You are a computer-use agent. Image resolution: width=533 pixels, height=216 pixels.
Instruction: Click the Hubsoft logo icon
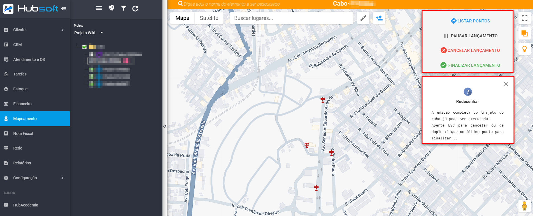point(8,9)
